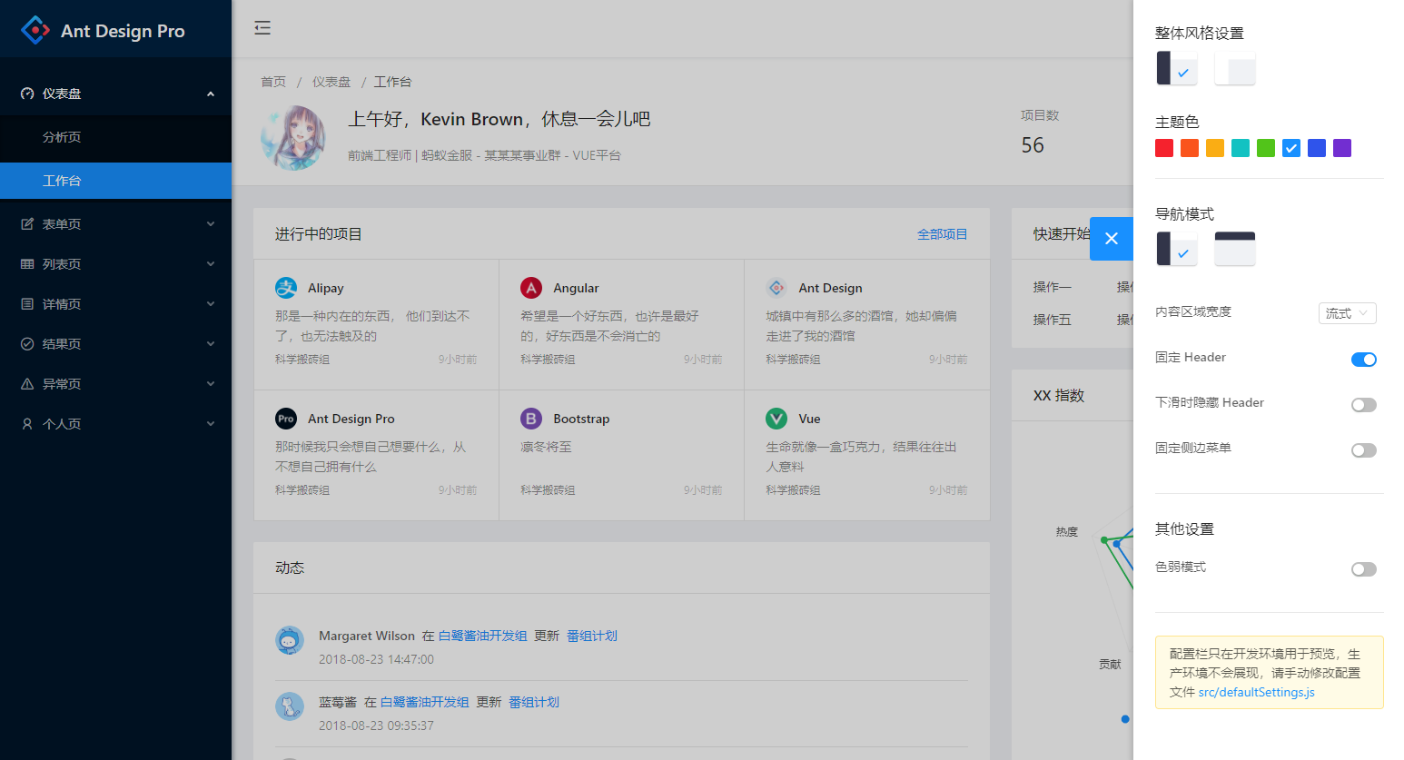Viewport: 1404px width, 760px height.
Task: Click the form edit icon beside 表单页
Action: [27, 224]
